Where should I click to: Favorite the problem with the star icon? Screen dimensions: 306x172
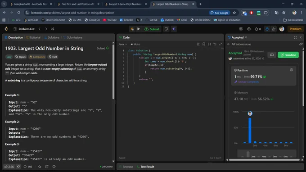pos(40,167)
